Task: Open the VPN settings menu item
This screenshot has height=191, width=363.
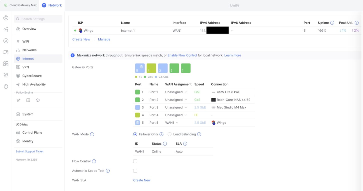Action: 26,67
